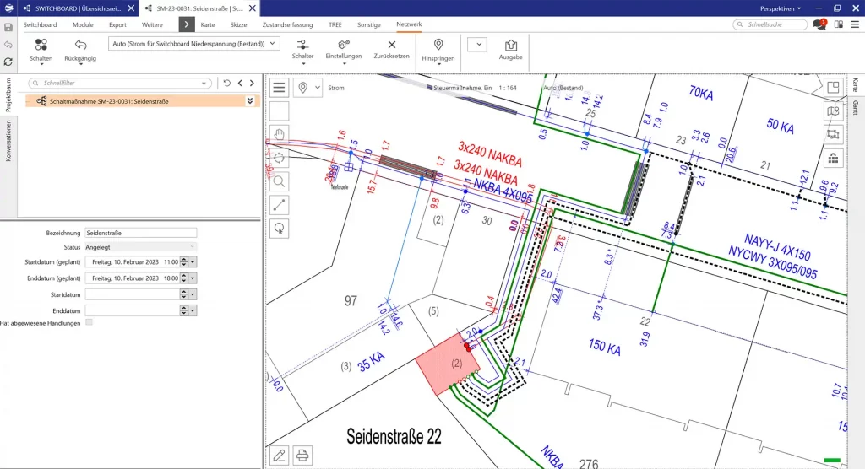Open the Skizze ribbon tab

pos(239,25)
